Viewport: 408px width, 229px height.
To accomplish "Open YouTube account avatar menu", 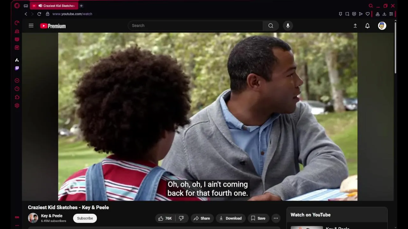I will [382, 26].
